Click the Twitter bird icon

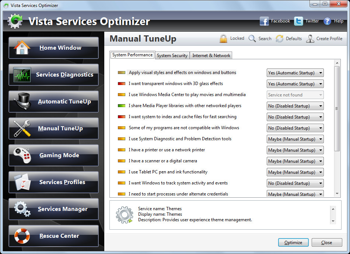point(298,21)
